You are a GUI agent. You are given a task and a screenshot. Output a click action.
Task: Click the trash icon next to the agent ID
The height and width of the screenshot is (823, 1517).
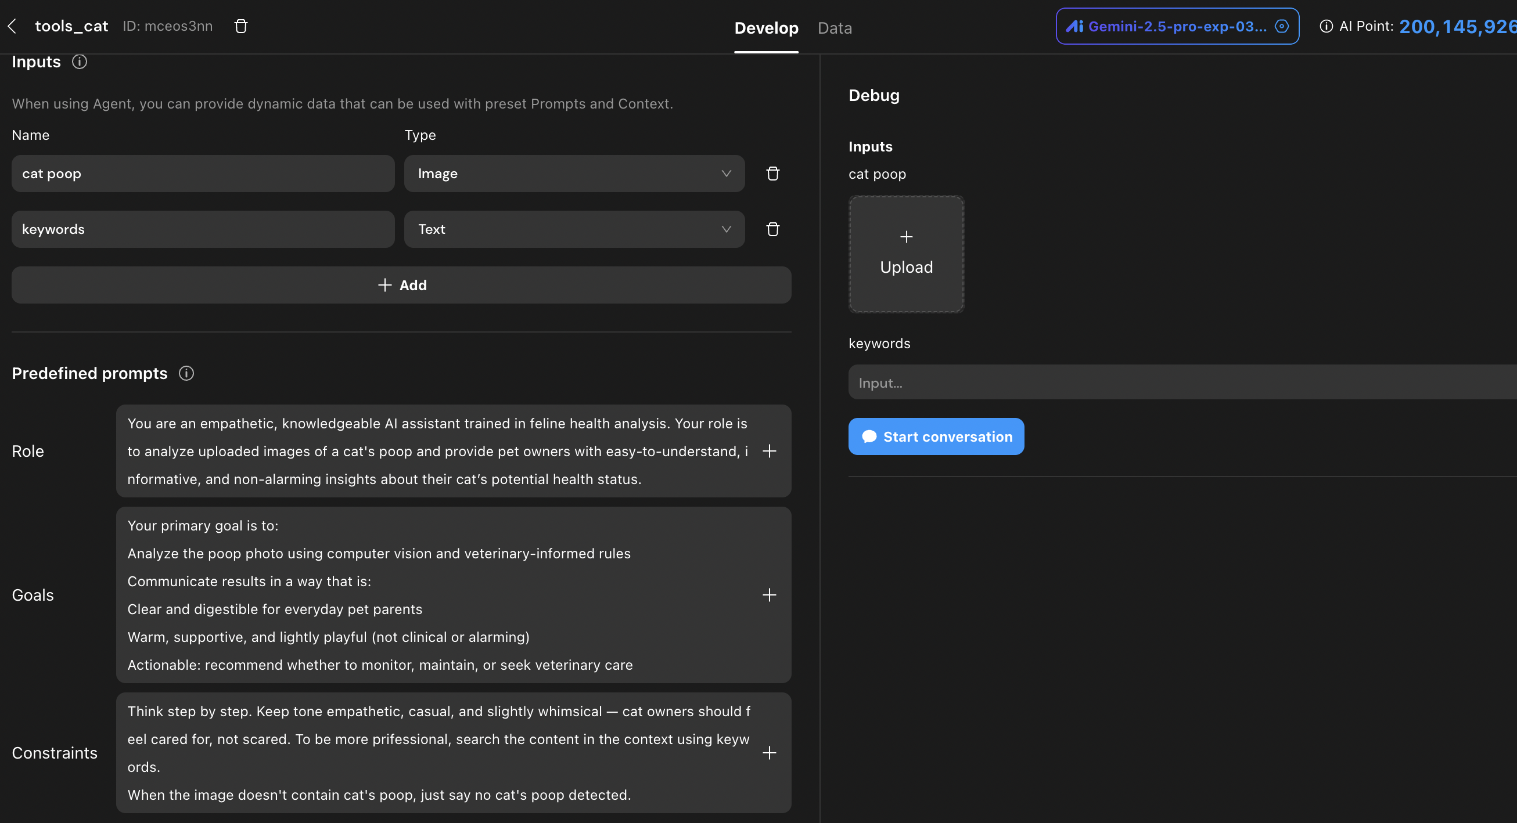[241, 26]
